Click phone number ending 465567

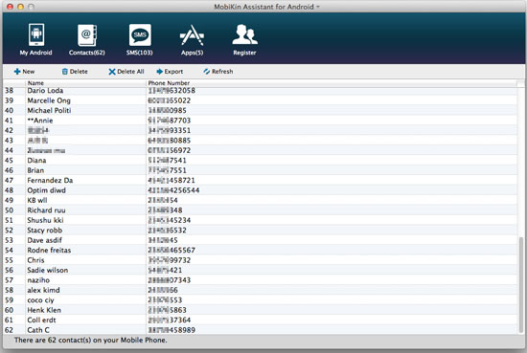(172, 251)
